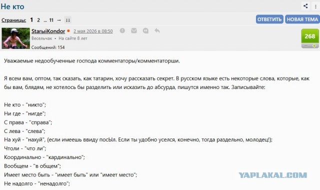
Task: Click the ОТВЕТИТЬ reply button
Action: click(x=269, y=19)
